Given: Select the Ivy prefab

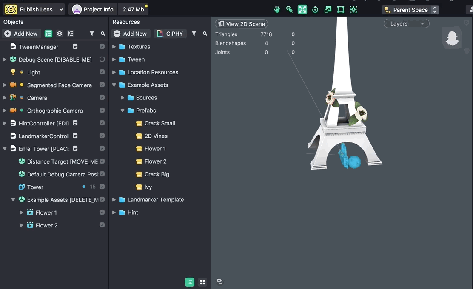Looking at the screenshot, I should pos(148,187).
